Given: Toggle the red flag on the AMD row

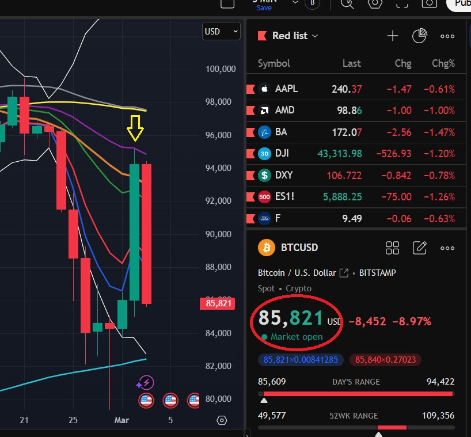Looking at the screenshot, I should [251, 111].
